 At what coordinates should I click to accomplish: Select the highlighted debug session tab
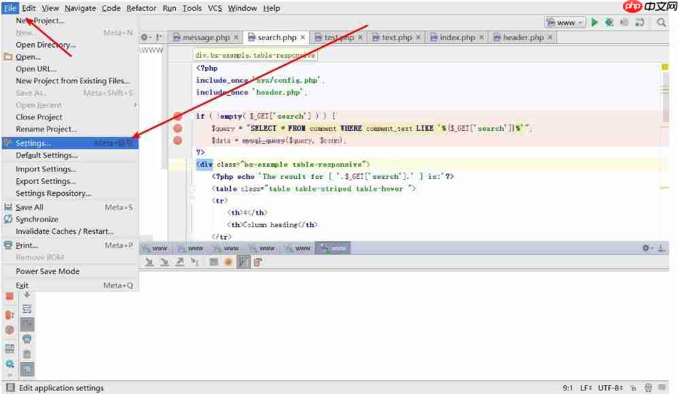click(x=332, y=248)
